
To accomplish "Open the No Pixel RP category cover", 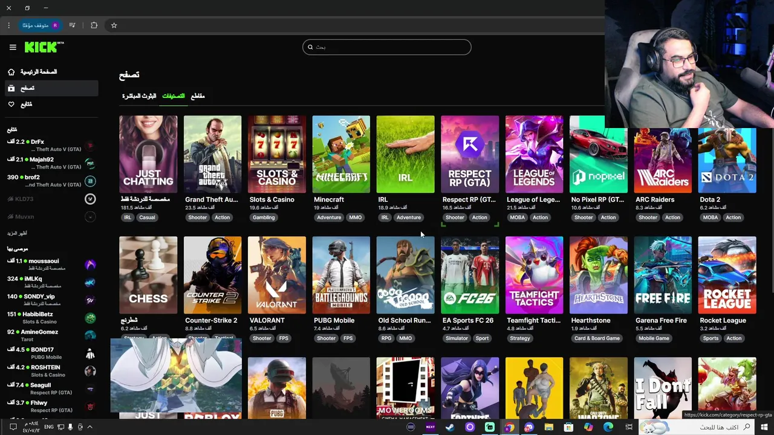I will pyautogui.click(x=599, y=154).
